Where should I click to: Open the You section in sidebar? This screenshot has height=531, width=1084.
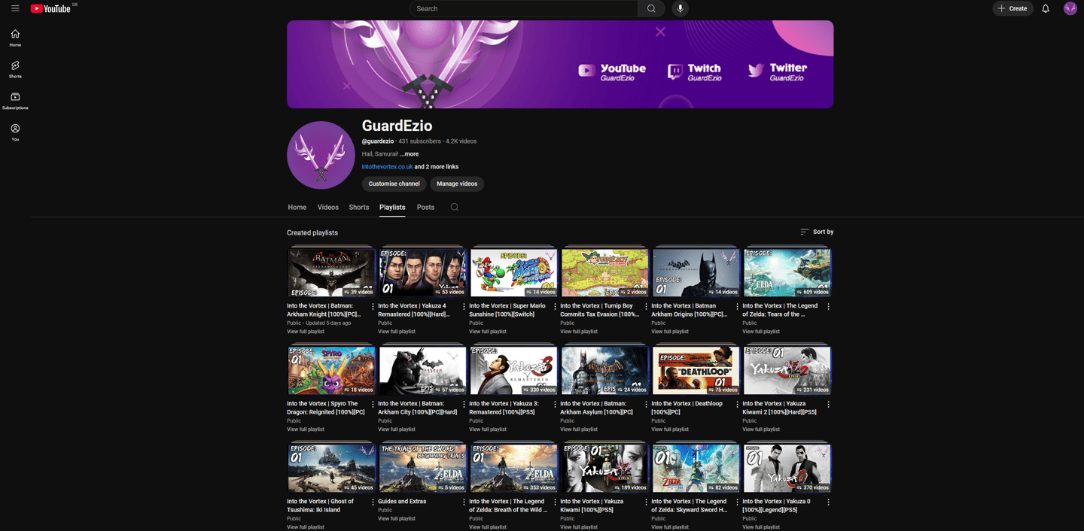click(15, 132)
